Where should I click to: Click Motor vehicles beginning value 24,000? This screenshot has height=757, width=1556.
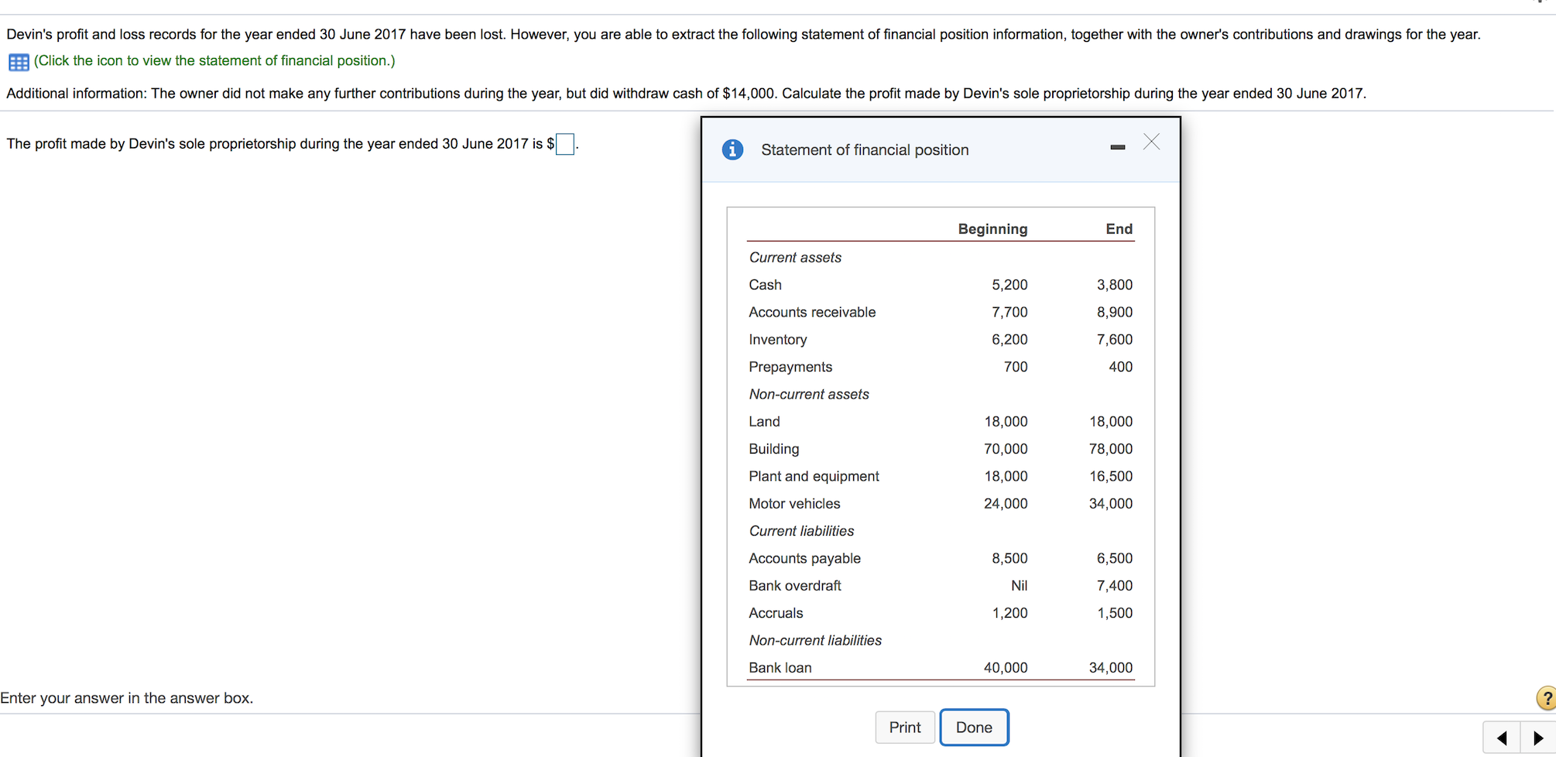(x=1006, y=504)
